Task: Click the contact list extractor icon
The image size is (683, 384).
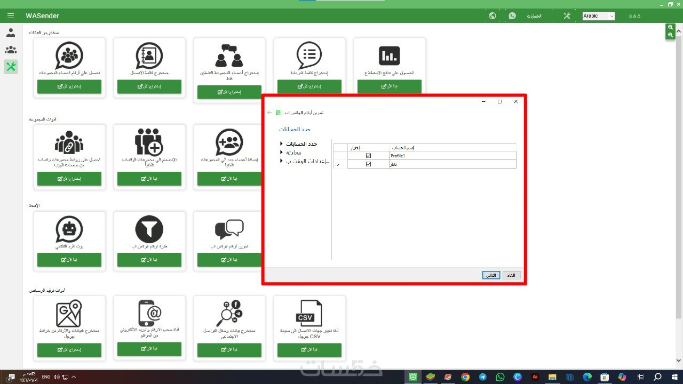Action: point(149,55)
